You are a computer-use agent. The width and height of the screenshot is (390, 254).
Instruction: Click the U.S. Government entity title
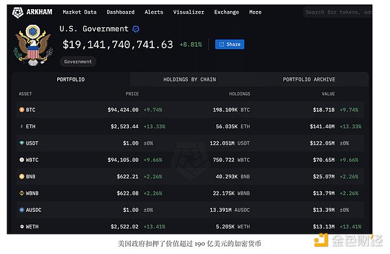click(x=94, y=29)
